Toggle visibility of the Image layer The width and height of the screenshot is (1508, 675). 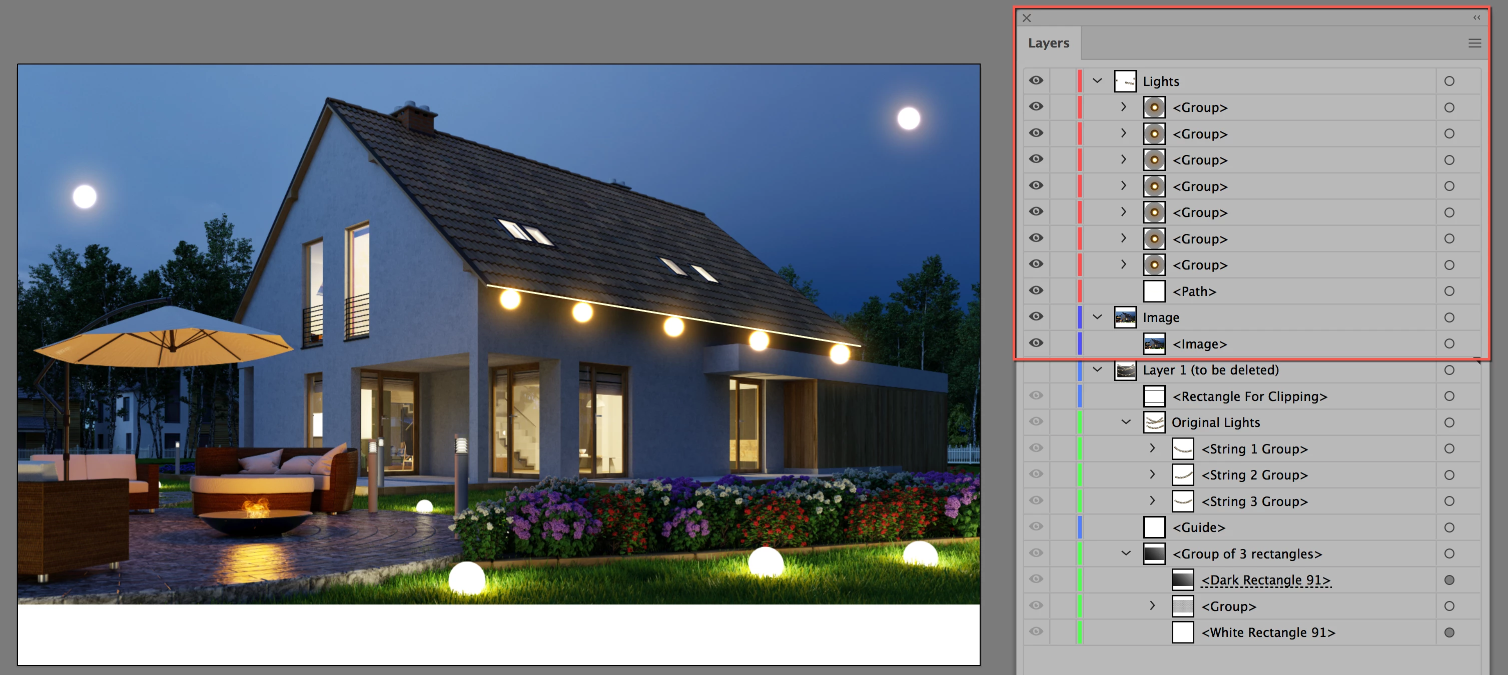(1036, 317)
